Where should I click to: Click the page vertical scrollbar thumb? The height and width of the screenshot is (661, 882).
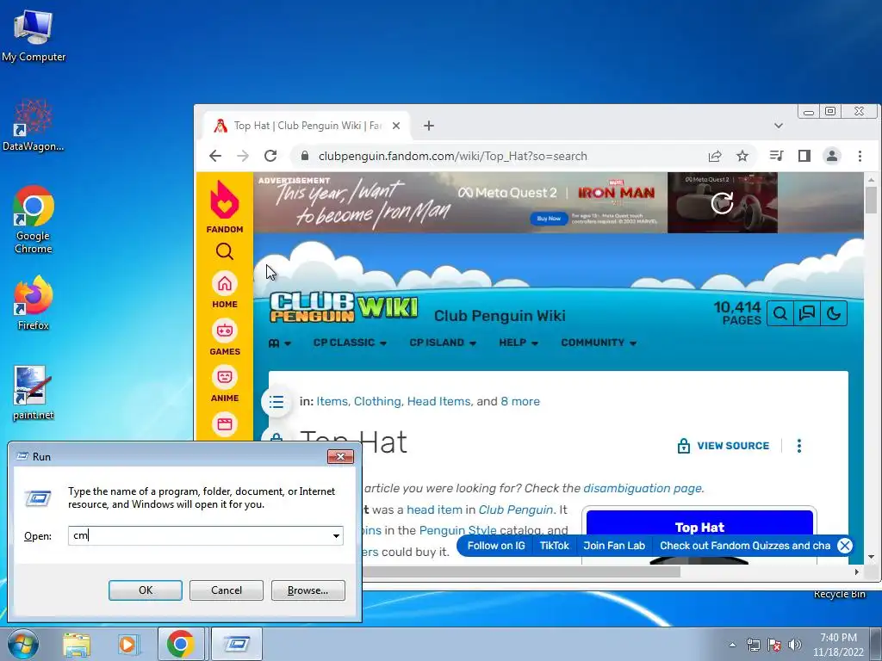(871, 200)
